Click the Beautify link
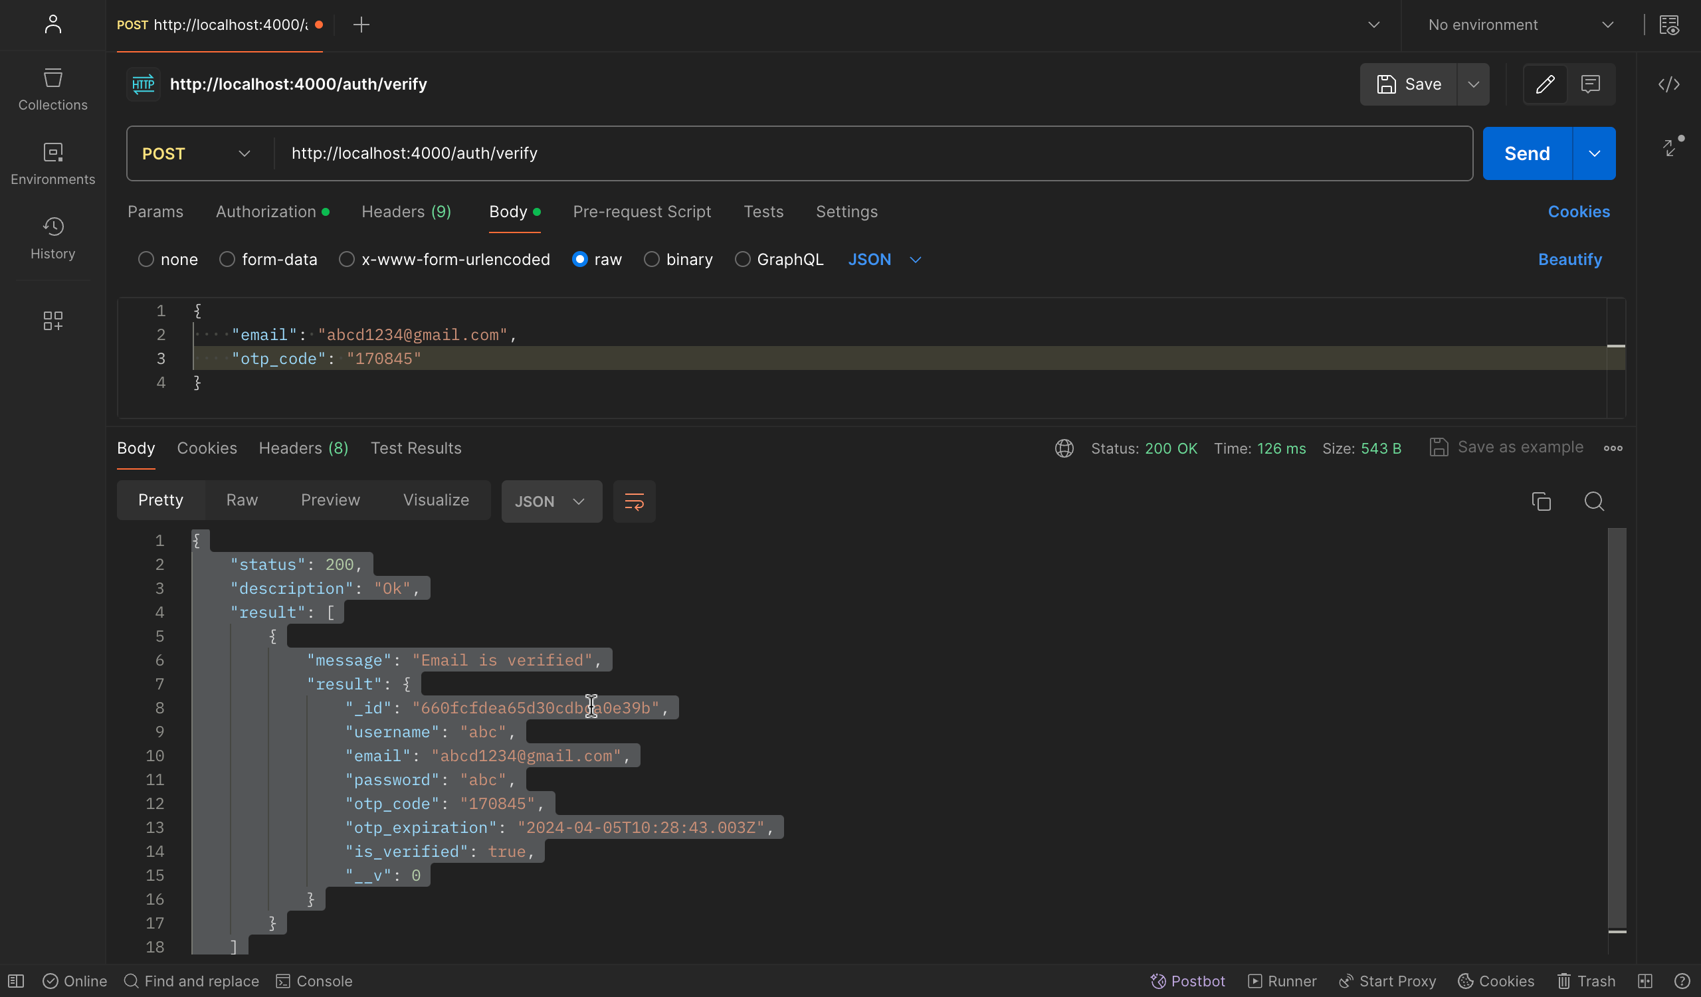This screenshot has width=1701, height=997. (x=1569, y=260)
